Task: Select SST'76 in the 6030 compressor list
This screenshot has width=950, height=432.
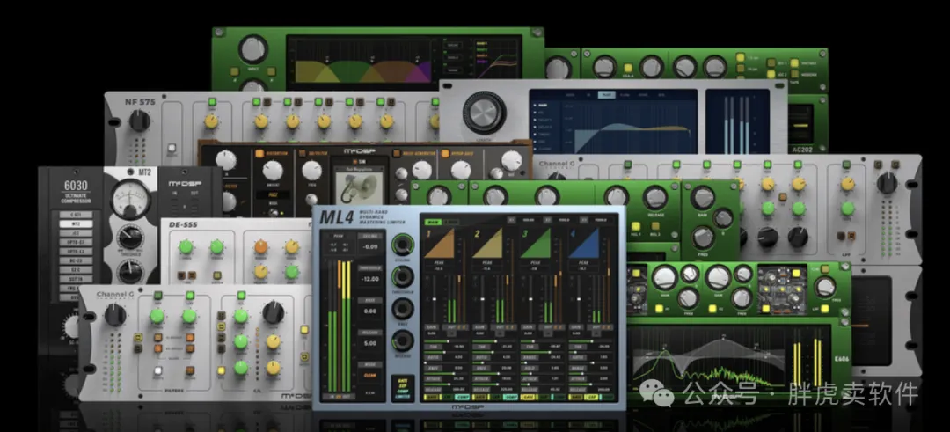Action: [75, 279]
